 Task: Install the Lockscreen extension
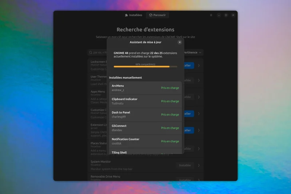coord(189,66)
